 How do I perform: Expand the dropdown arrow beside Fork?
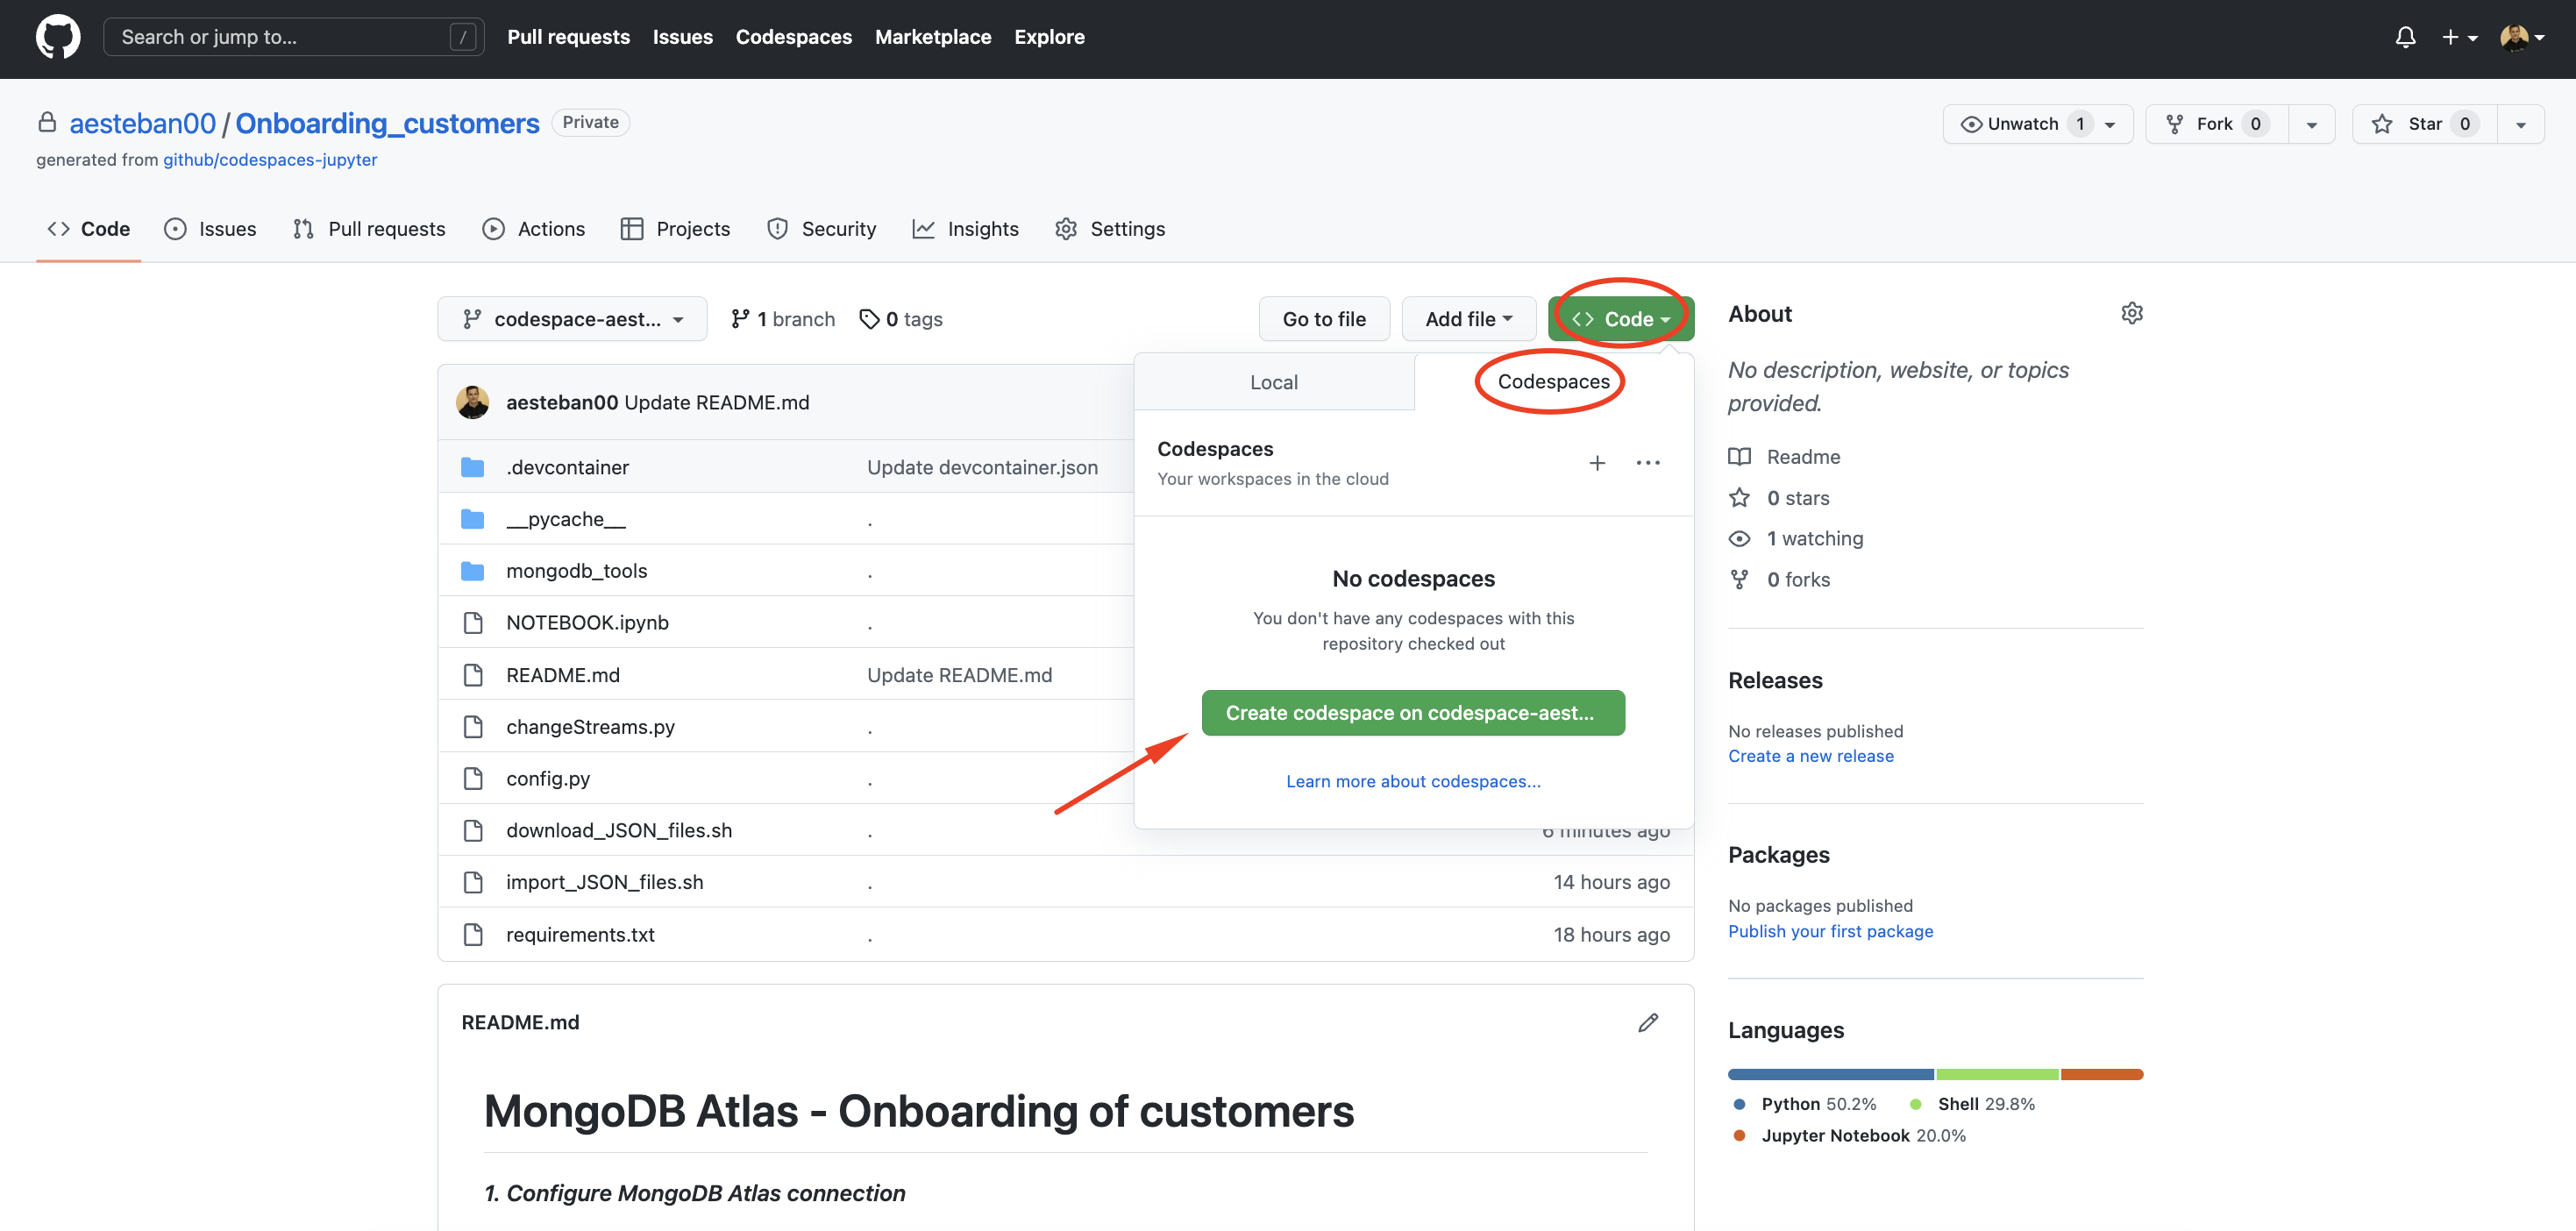(x=2311, y=125)
